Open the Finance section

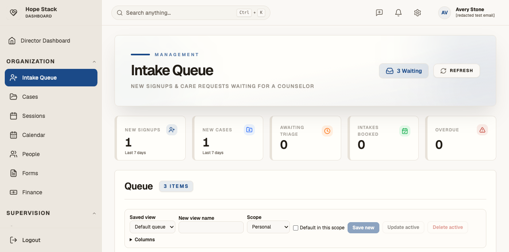[51, 192]
